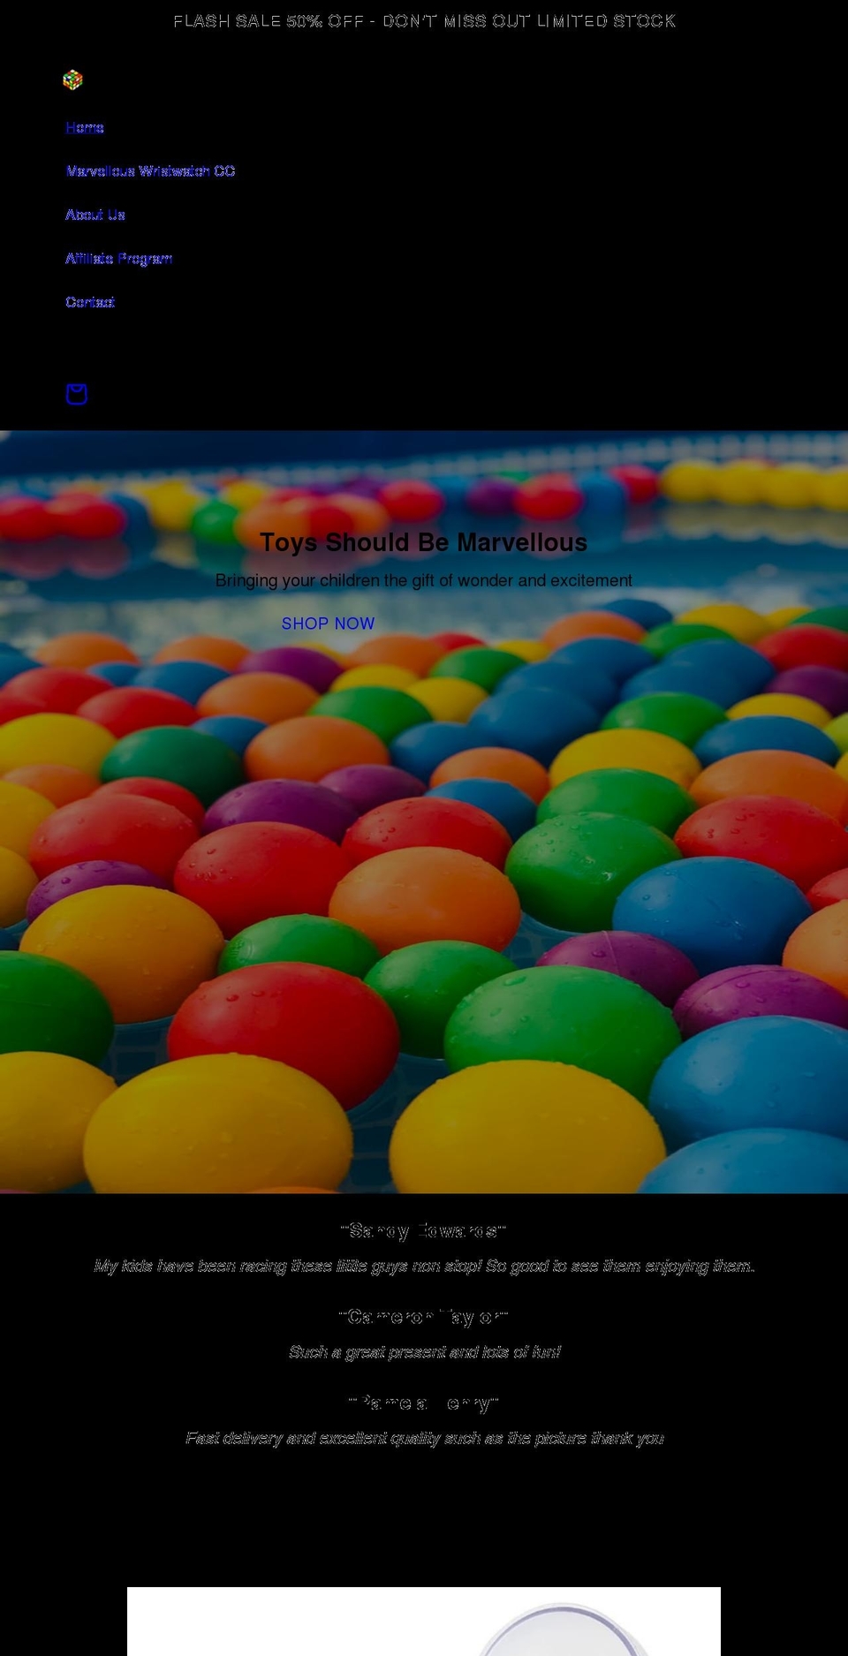The image size is (848, 1656).
Task: Open the shopping cart icon
Action: (x=77, y=394)
